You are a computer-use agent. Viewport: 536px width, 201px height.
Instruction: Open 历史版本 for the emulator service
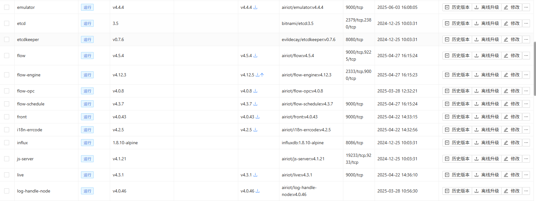point(457,7)
